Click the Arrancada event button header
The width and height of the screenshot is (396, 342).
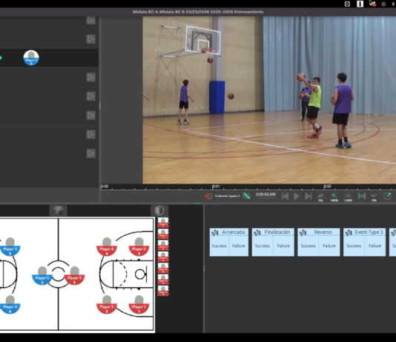click(x=229, y=232)
